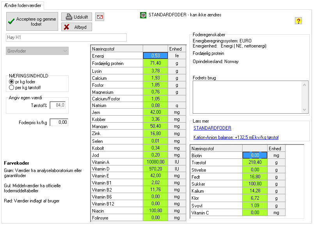
Task: Select the Zink value 16,80
Action: click(155, 133)
